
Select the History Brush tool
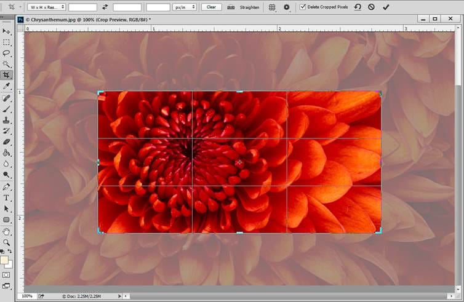(6, 131)
